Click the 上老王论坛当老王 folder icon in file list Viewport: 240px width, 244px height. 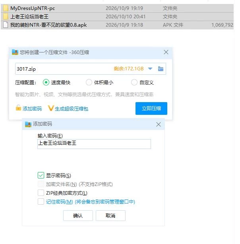pyautogui.click(x=6, y=17)
